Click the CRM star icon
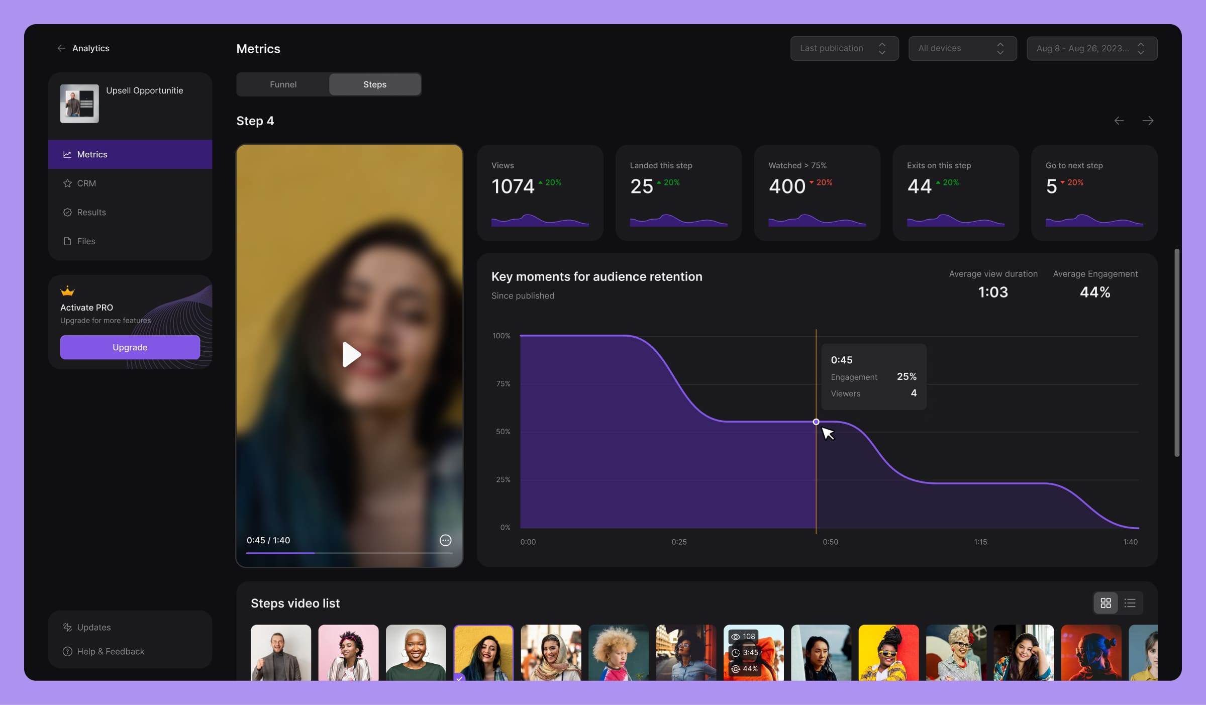 [67, 183]
